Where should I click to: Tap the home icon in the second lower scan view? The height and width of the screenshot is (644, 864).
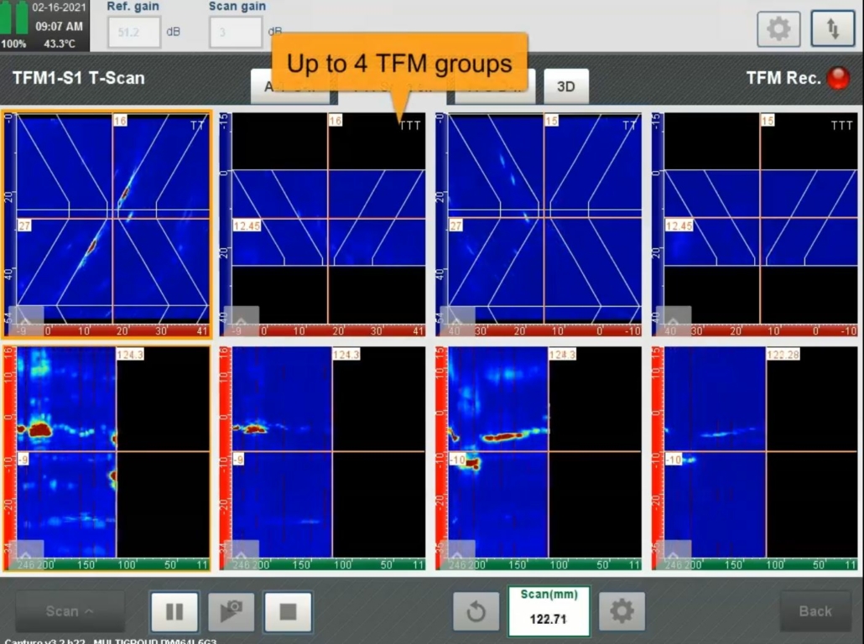[x=242, y=553]
